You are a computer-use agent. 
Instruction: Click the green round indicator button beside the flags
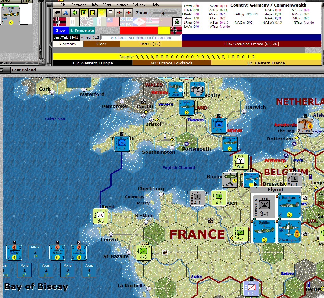click(177, 22)
